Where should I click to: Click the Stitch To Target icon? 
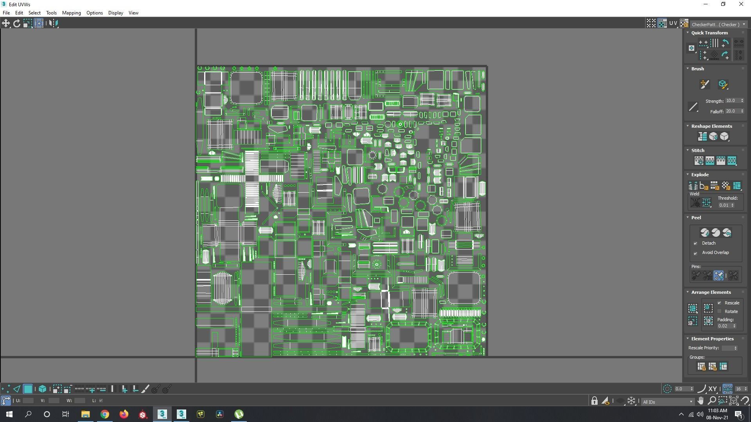pos(699,161)
